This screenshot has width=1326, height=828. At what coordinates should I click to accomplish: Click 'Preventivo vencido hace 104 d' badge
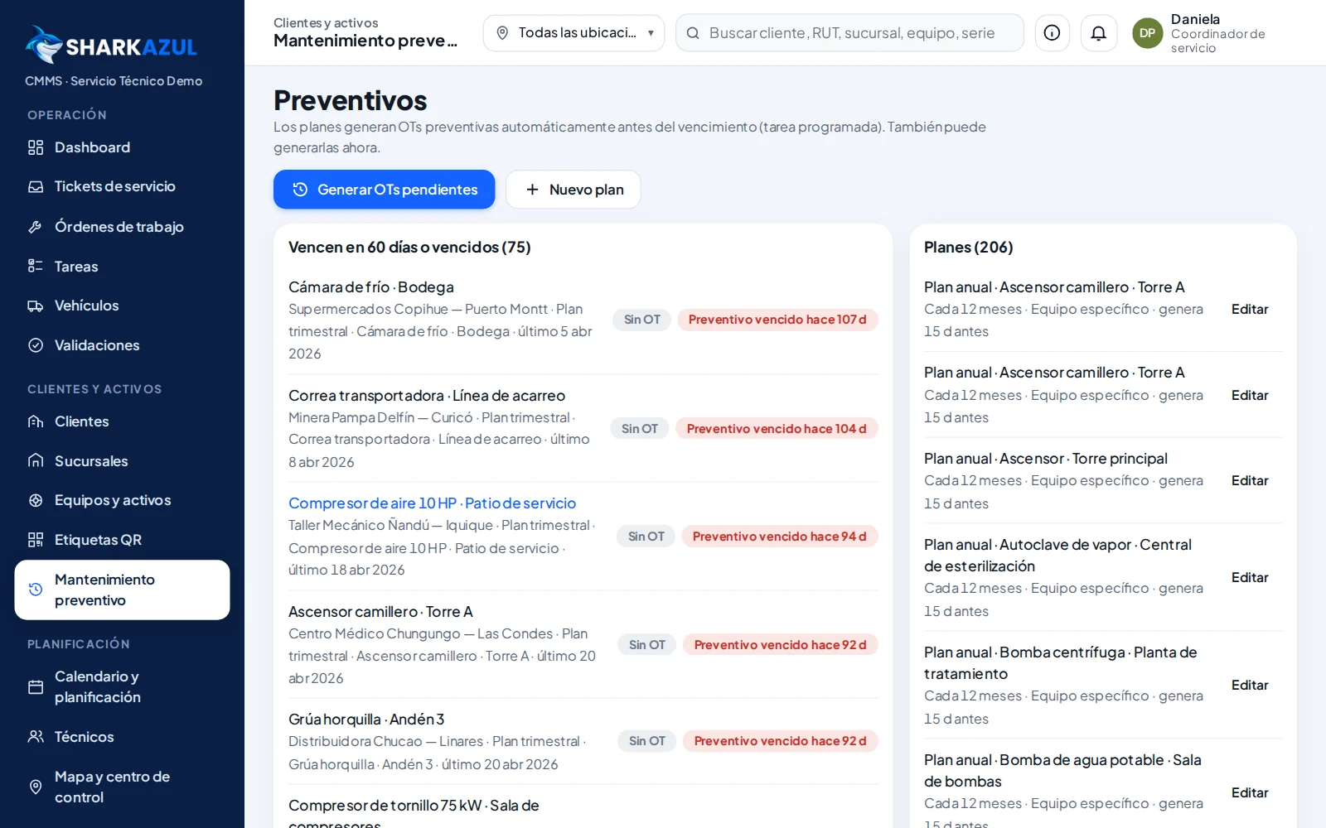coord(777,429)
